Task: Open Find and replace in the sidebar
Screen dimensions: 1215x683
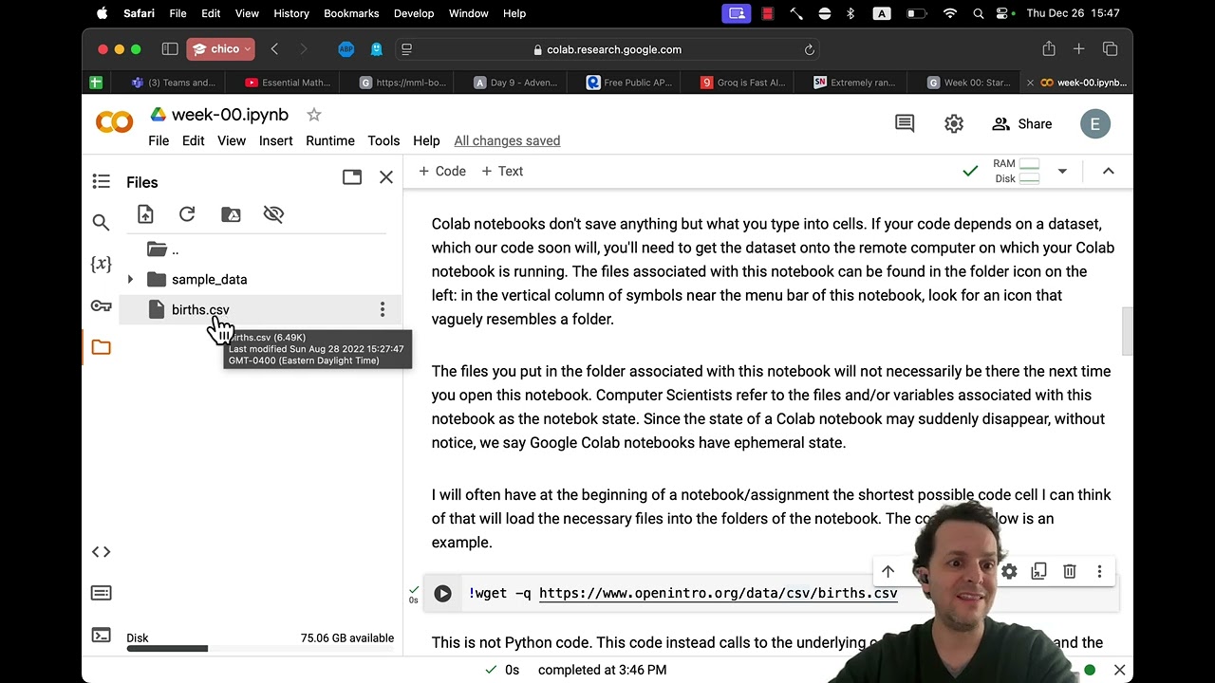Action: (x=101, y=223)
